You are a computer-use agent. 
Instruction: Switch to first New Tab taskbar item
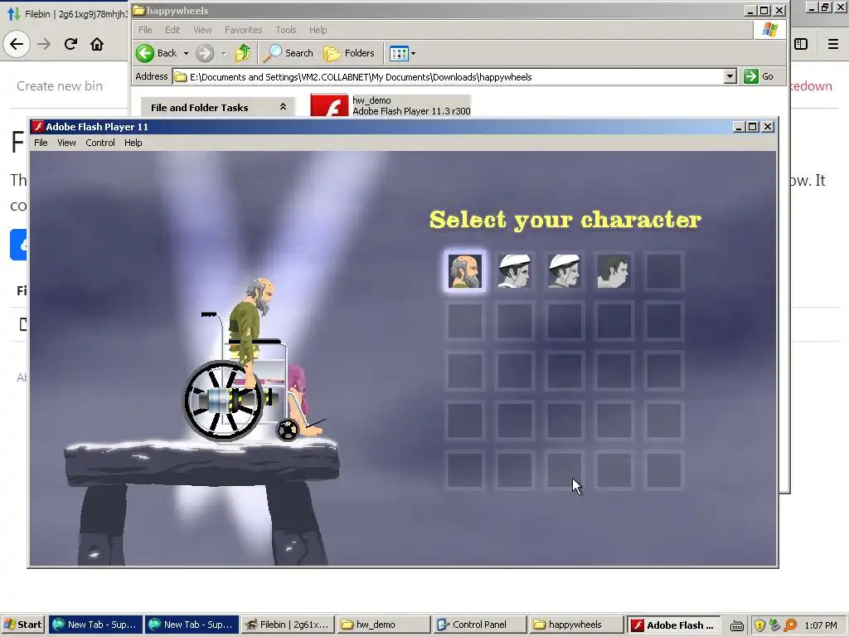click(96, 625)
